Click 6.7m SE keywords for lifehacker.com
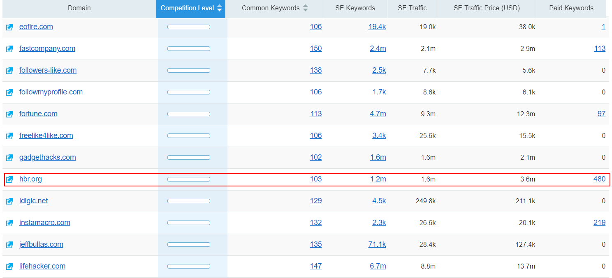612x278 pixels. click(378, 266)
